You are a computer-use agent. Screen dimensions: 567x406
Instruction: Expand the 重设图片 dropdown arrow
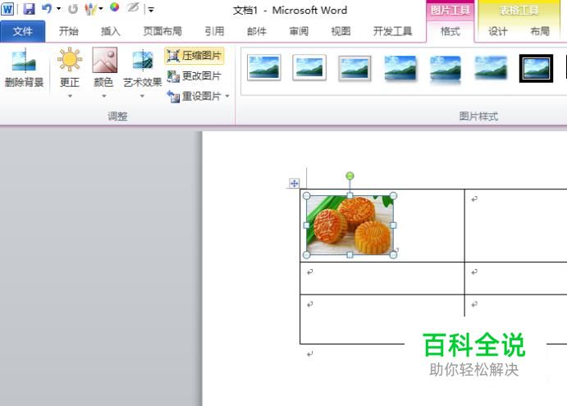point(227,96)
